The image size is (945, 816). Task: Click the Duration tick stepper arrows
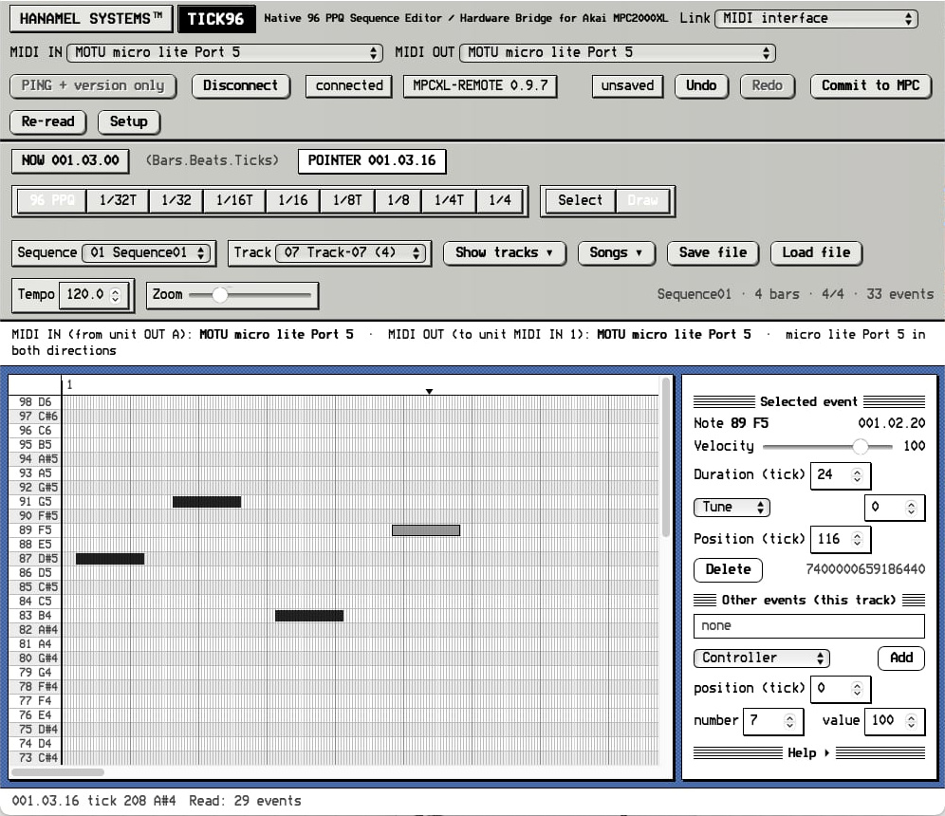(x=857, y=475)
